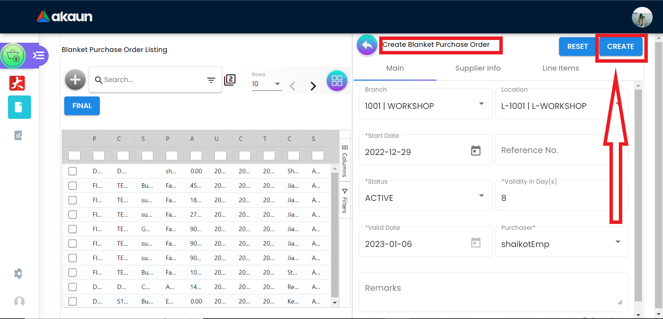Select checkbox for row with amount 45
Viewport: 663px width, 319px height.
[x=73, y=186]
